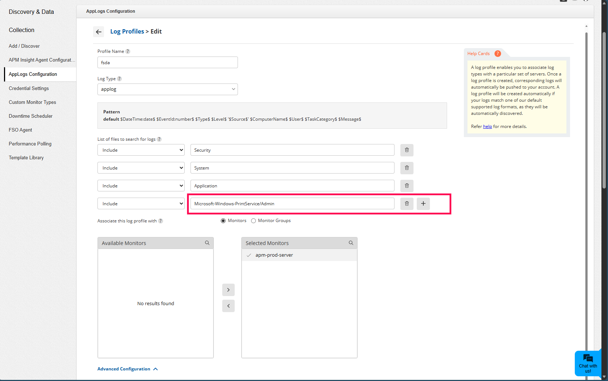Search within Selected Monitors list
This screenshot has height=381, width=608.
[x=351, y=243]
